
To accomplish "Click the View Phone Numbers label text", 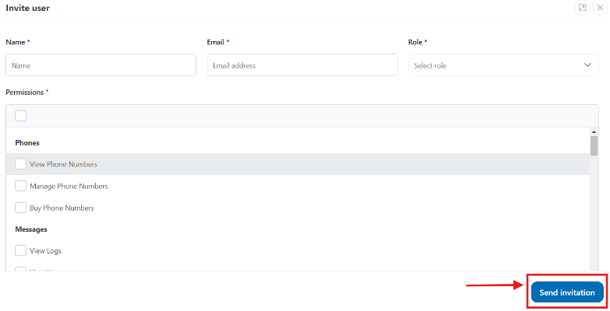I will (63, 164).
